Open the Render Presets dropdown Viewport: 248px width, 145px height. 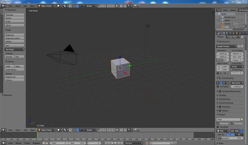coord(226,46)
